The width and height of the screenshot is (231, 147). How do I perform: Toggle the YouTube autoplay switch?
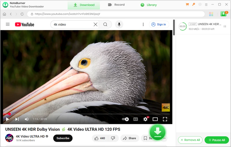click(125, 119)
